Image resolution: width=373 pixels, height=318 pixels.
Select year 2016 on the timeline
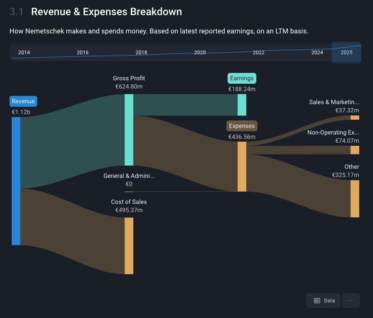[x=82, y=52]
